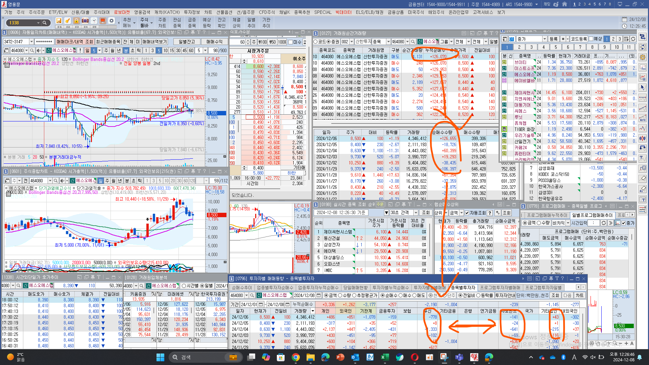Open 그룹 dropdown in 0127 window
The width and height of the screenshot is (649, 365).
451,42
